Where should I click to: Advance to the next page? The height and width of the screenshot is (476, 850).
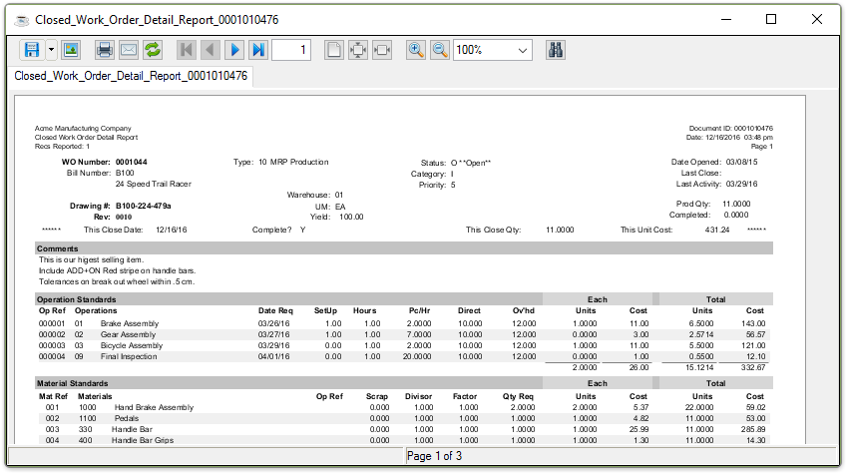click(234, 49)
